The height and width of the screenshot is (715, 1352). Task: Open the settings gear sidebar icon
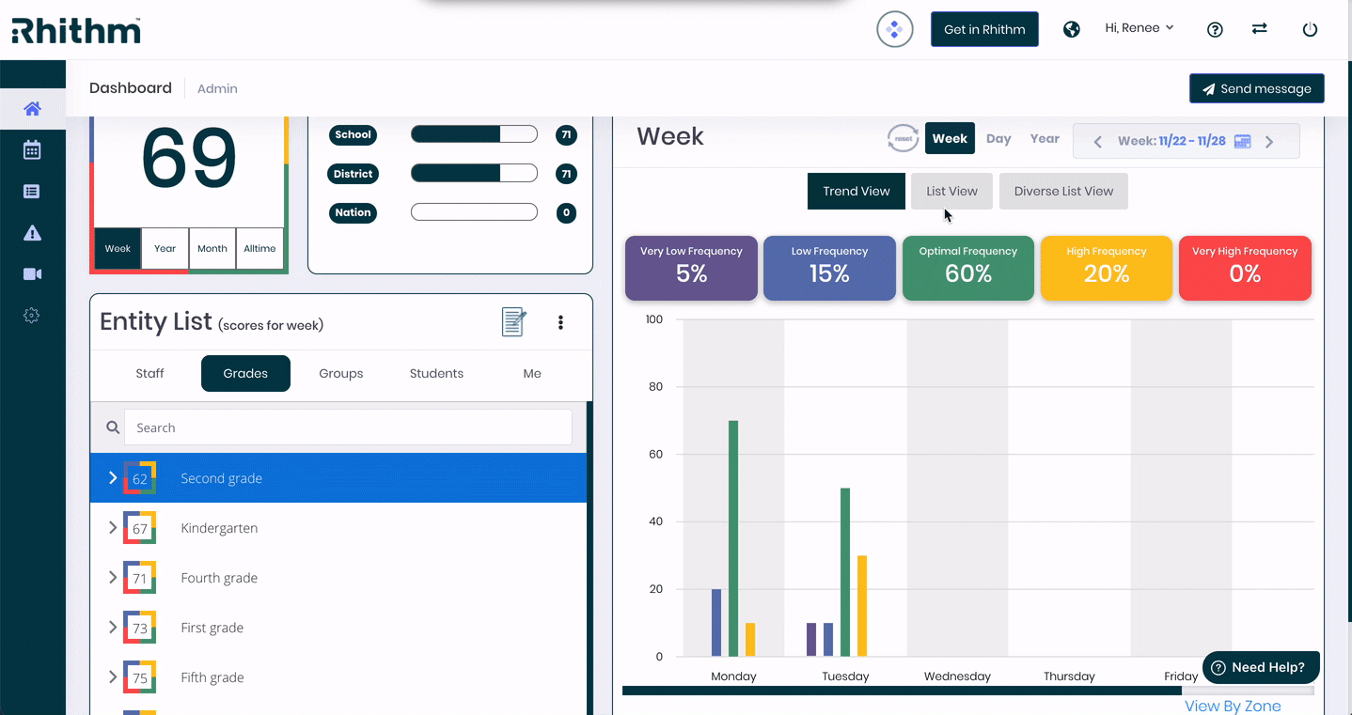pos(32,316)
